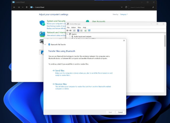Click Control Panel forward navigation arrow
Viewport: 170px width, 123px height.
click(19, 7)
